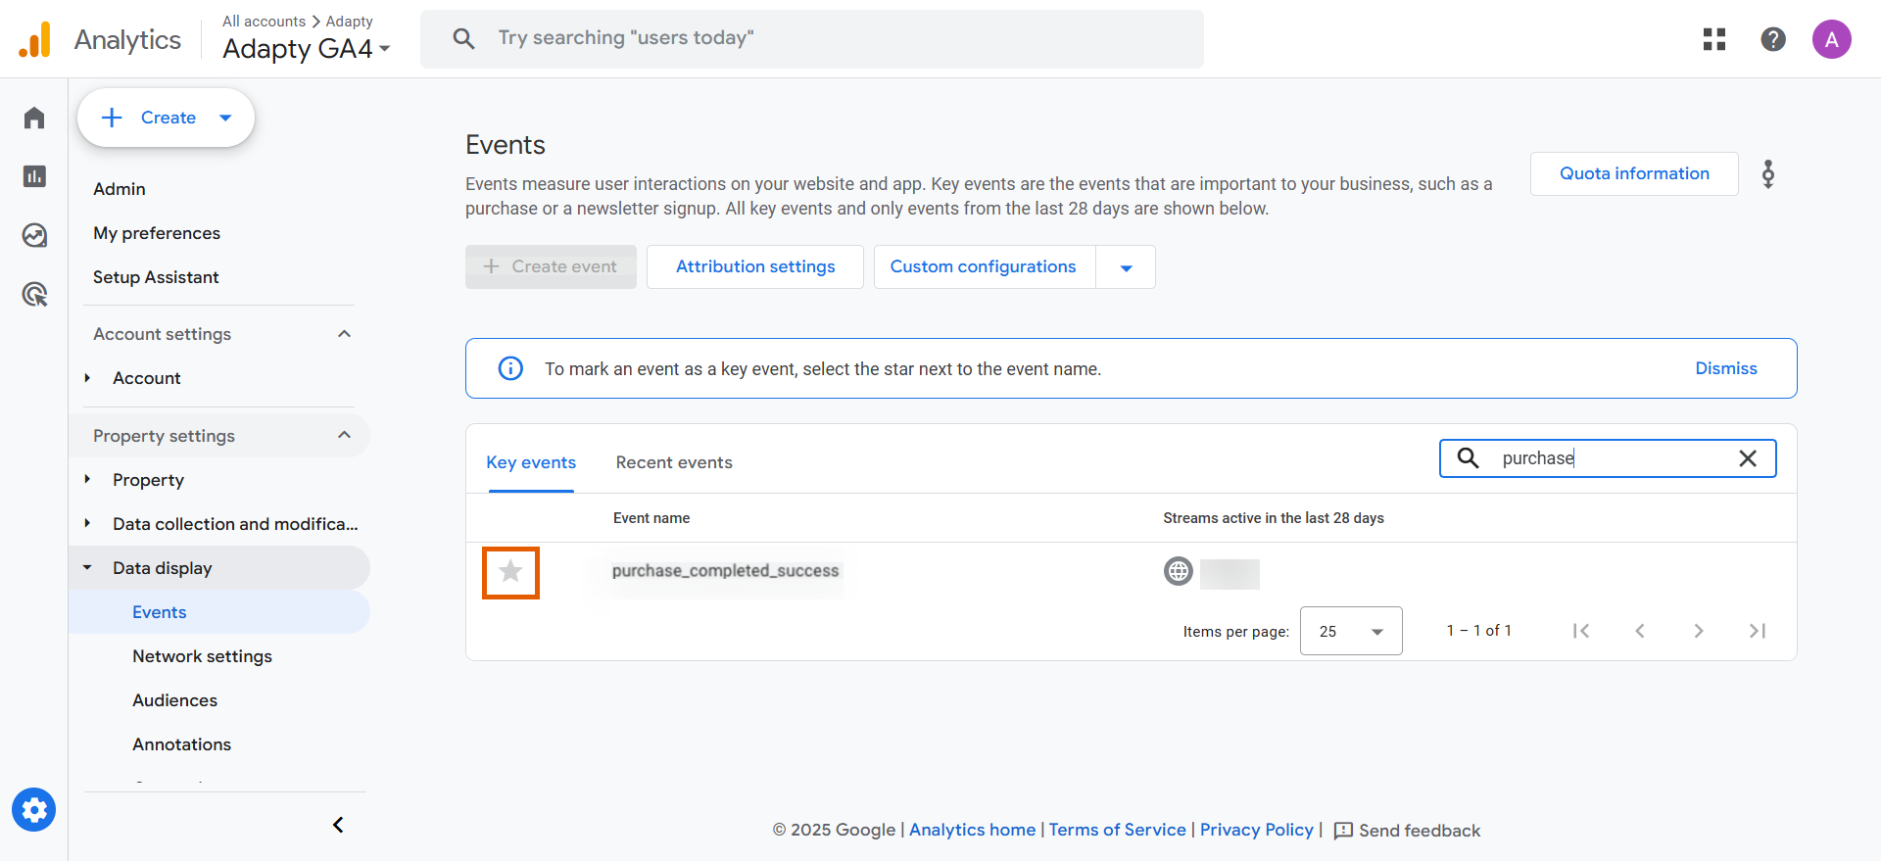Open Custom configurations dropdown arrow

pos(1126,267)
